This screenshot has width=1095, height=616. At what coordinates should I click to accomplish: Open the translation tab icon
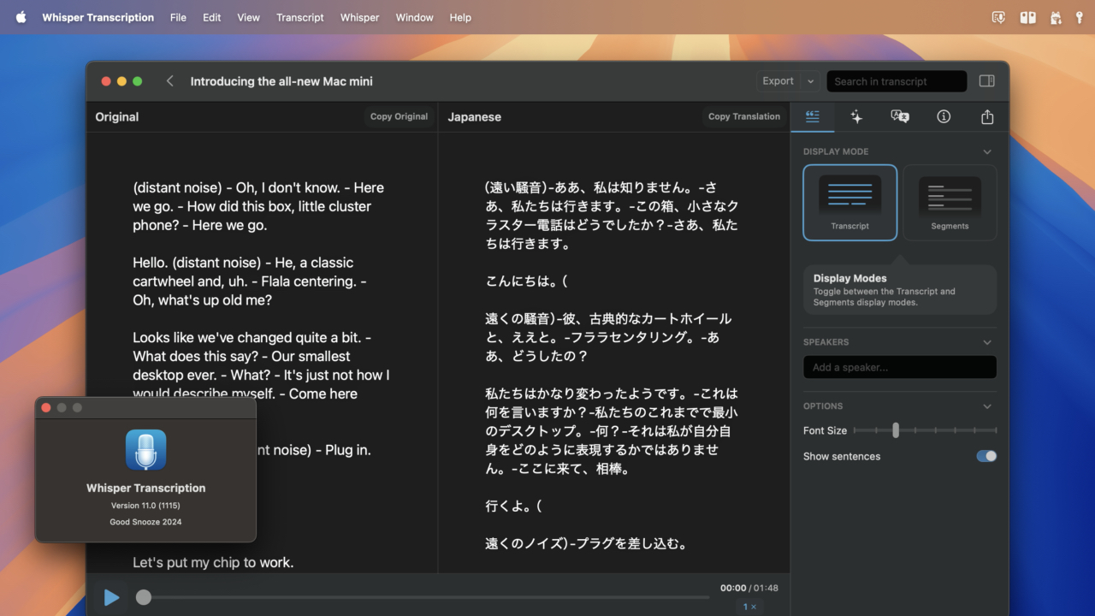(900, 116)
